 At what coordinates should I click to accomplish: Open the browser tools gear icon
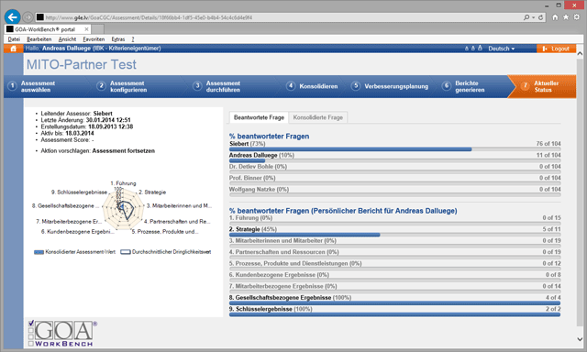pyautogui.click(x=577, y=17)
